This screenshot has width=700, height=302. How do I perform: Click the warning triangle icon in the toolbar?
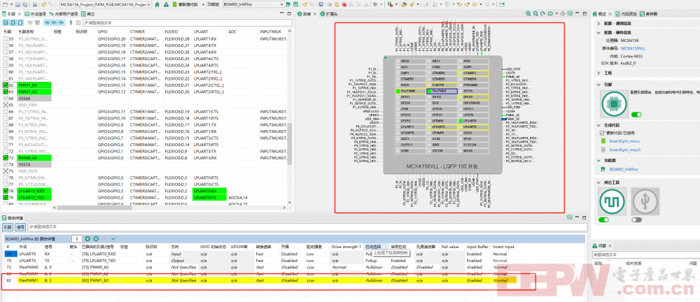click(166, 4)
